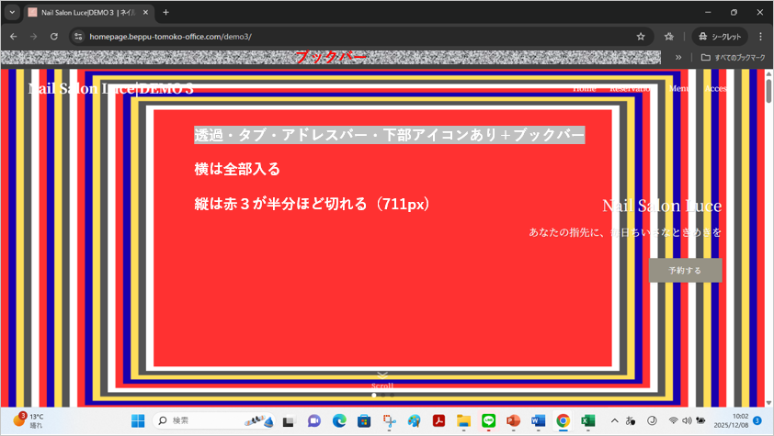Open Paint from taskbar
The height and width of the screenshot is (436, 774).
[415, 420]
